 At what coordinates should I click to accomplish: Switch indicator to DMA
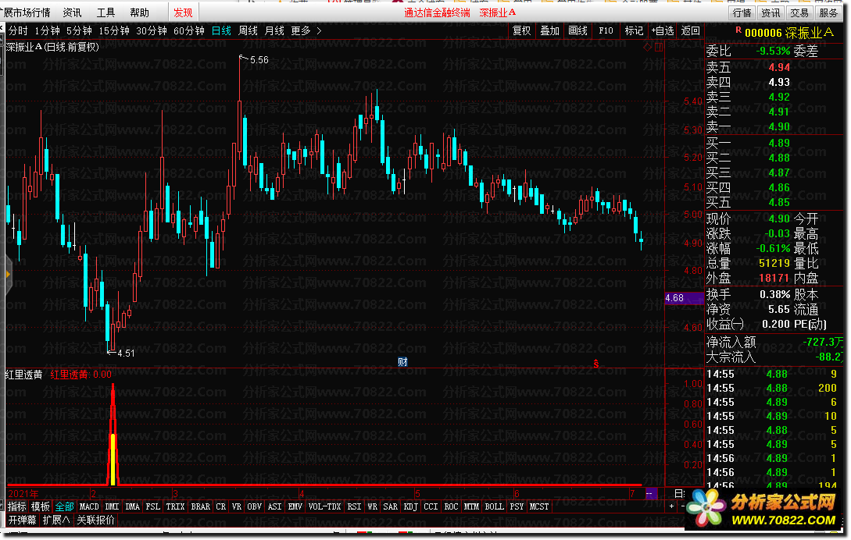coord(132,506)
